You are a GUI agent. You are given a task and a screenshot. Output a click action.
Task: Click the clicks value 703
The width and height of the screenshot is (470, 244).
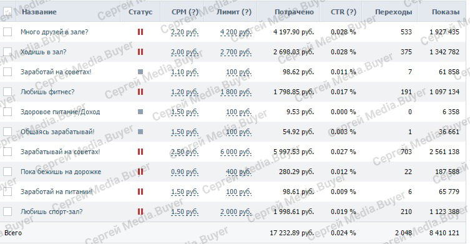click(x=406, y=152)
